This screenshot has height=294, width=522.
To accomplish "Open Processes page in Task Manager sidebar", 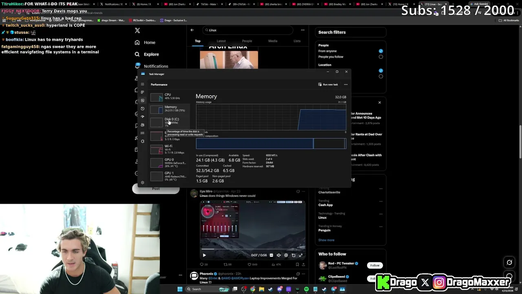I will [142, 92].
